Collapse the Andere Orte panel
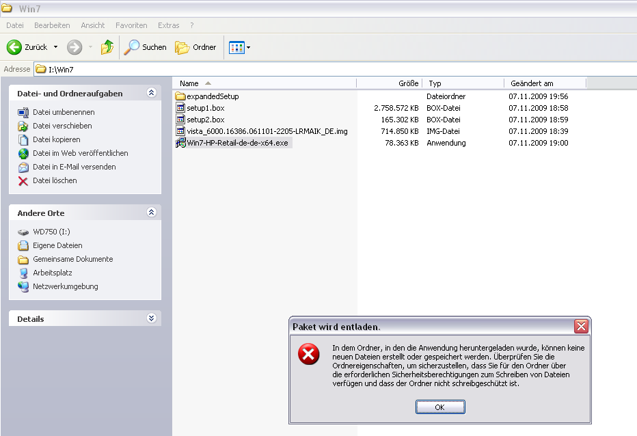 [152, 213]
